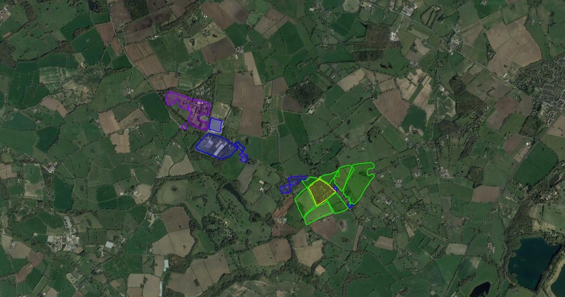Image resolution: width=565 pixels, height=297 pixels.
Task: Click the blue rectangular polygon west of the green area
Action: (x=285, y=189)
